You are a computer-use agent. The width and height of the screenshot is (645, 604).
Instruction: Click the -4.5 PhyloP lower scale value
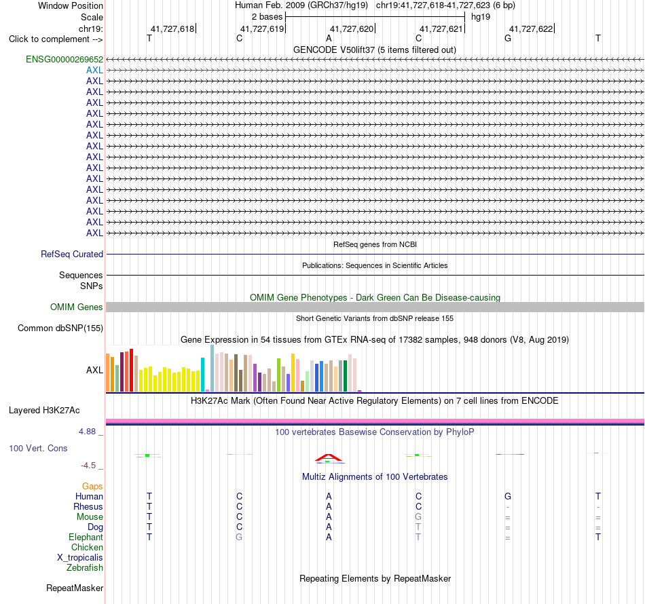coord(88,466)
